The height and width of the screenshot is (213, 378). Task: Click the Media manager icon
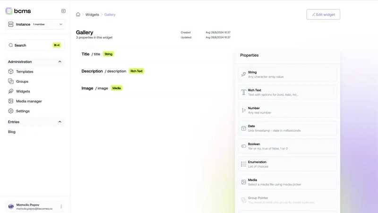[10, 101]
